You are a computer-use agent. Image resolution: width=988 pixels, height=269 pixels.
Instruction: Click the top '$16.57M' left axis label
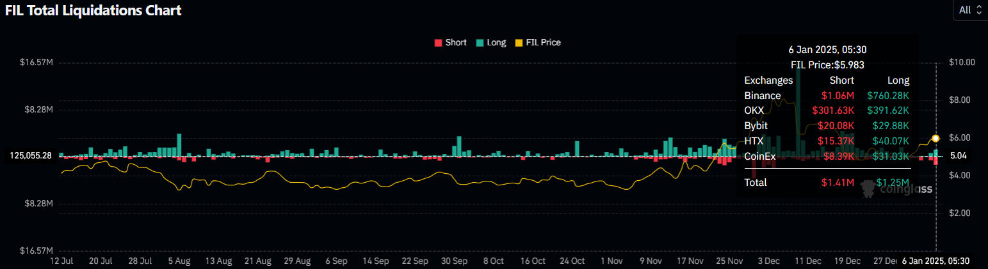[x=36, y=63]
